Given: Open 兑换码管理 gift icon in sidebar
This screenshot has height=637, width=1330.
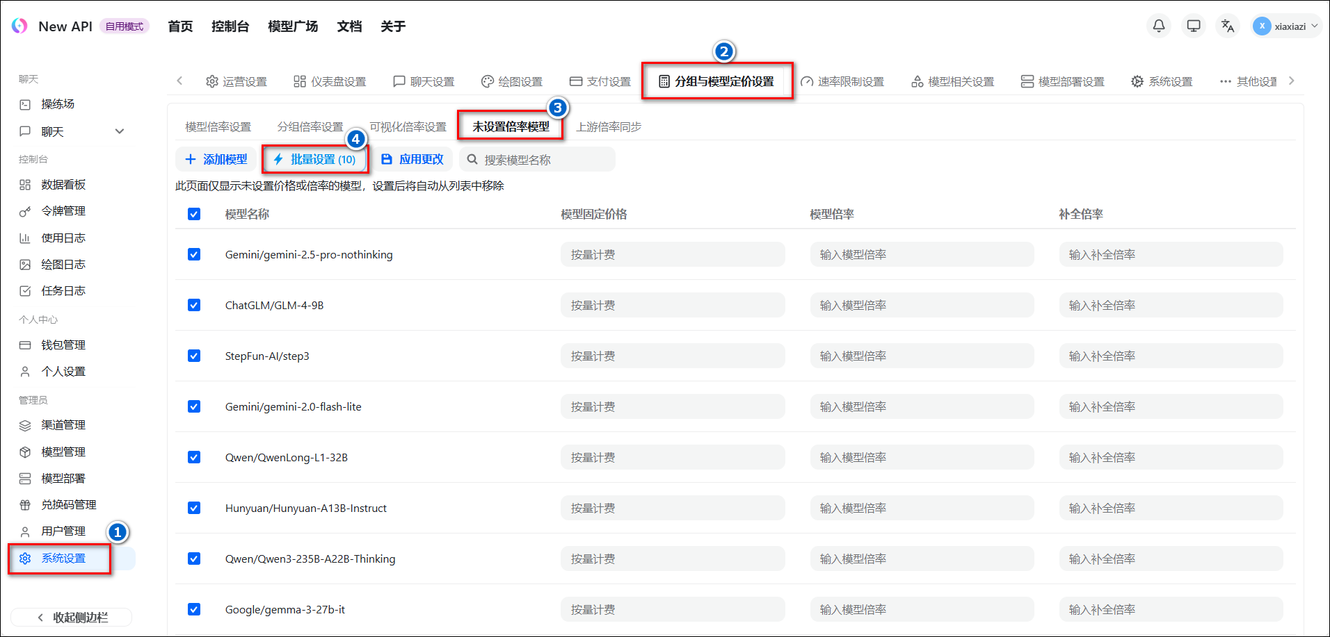Looking at the screenshot, I should click(x=25, y=505).
